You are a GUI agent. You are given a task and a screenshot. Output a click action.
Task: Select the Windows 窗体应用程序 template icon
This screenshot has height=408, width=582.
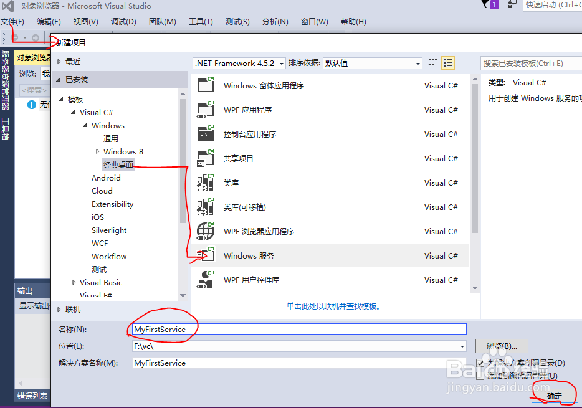(x=206, y=85)
